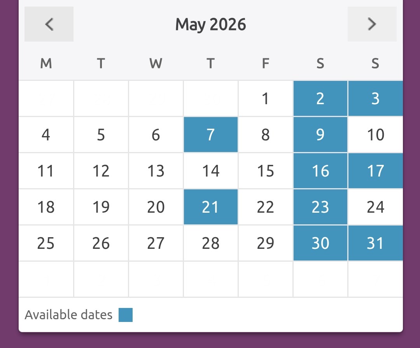This screenshot has height=348, width=420.
Task: Click the May 2026 month title
Action: pos(210,24)
